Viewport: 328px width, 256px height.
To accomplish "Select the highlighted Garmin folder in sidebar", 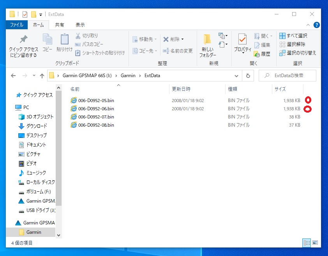I will point(30,232).
